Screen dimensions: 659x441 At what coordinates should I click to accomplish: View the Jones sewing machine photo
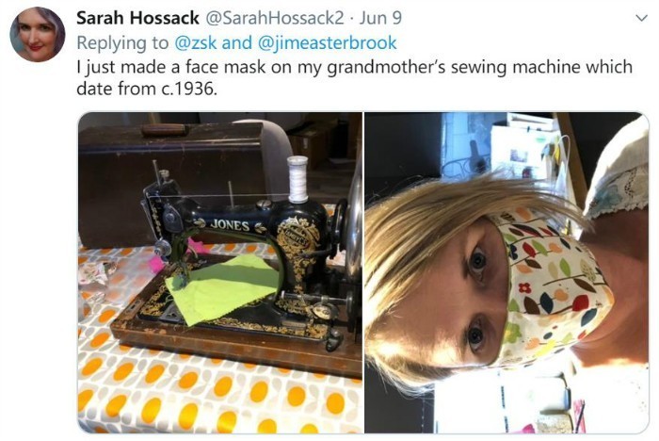point(220,272)
